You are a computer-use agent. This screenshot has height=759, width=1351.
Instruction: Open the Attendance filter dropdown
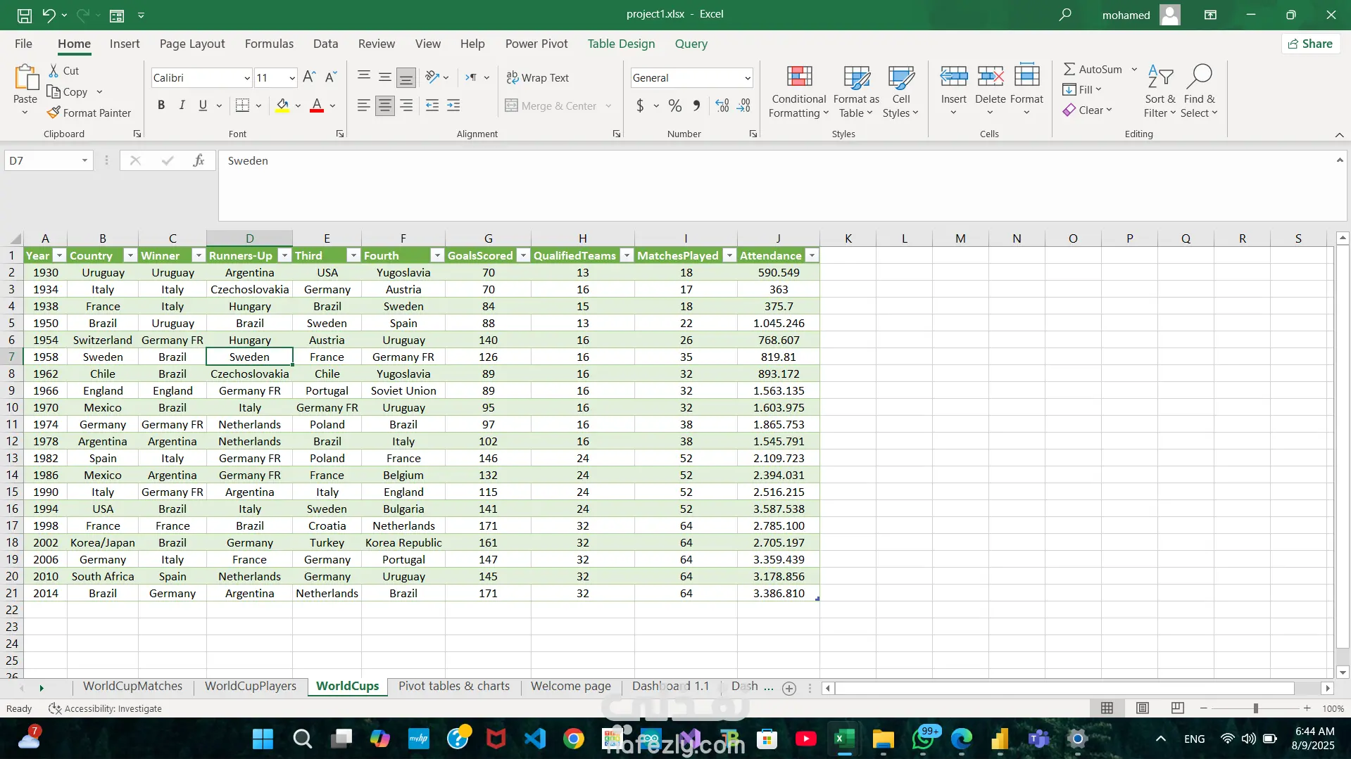pos(812,255)
